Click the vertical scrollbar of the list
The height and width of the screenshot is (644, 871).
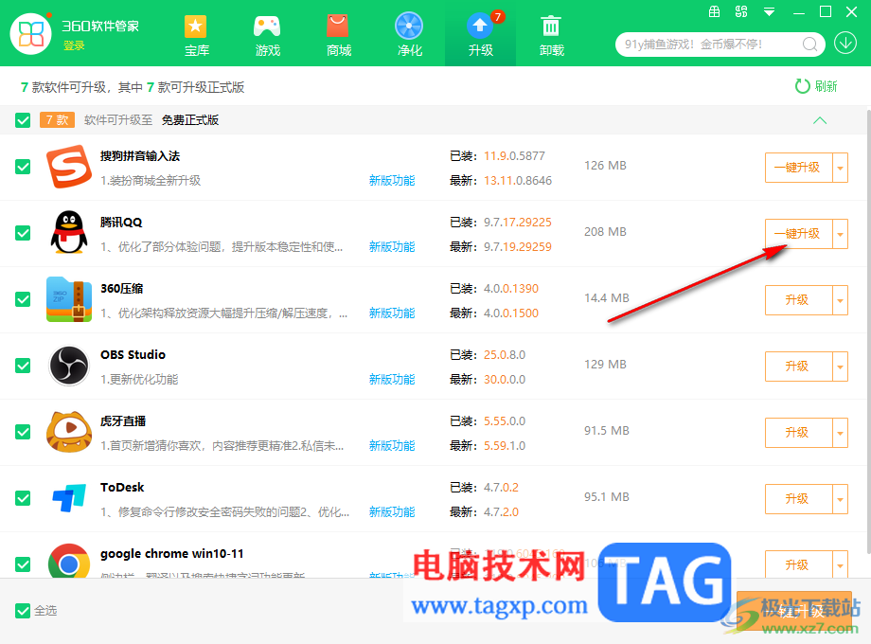[x=868, y=331]
